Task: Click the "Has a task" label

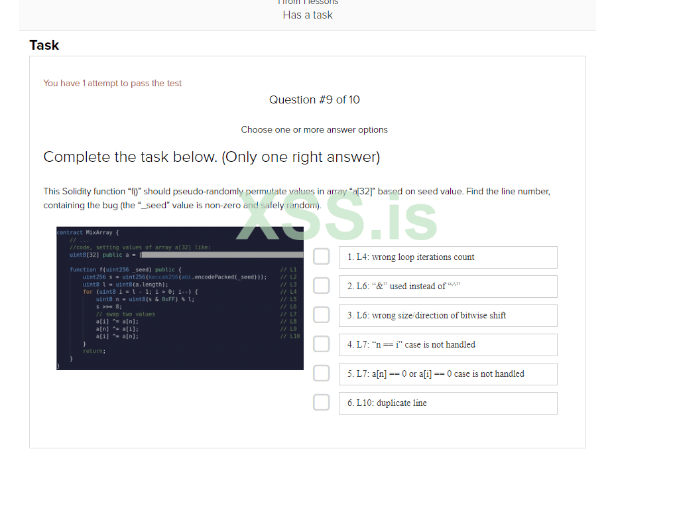Action: (x=308, y=15)
